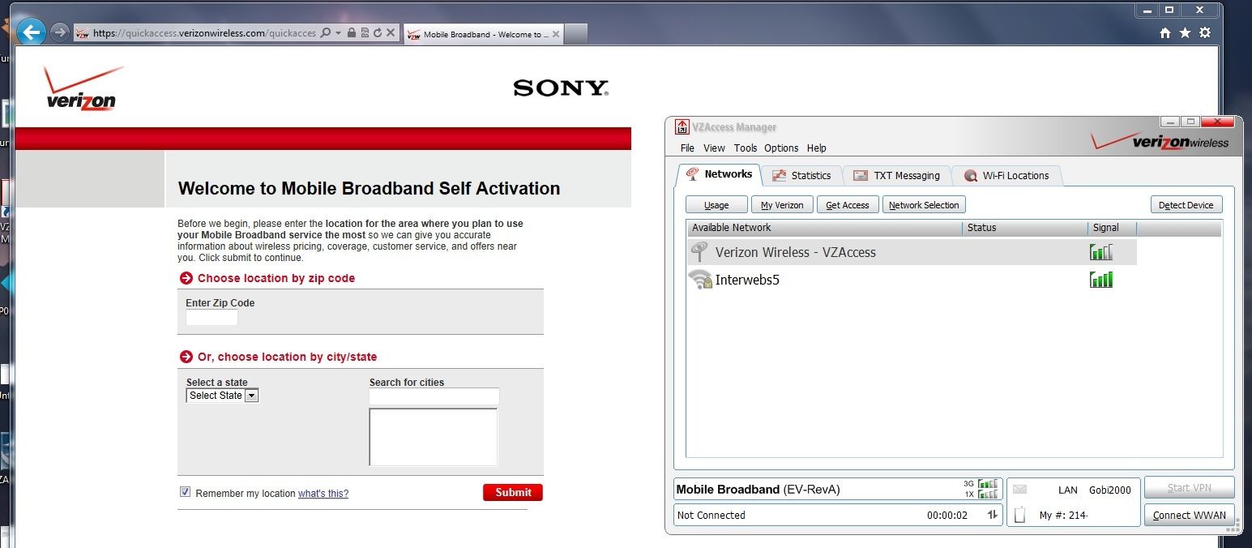Click the 1X signal strength indicator
Image resolution: width=1252 pixels, height=548 pixels.
pos(987,494)
